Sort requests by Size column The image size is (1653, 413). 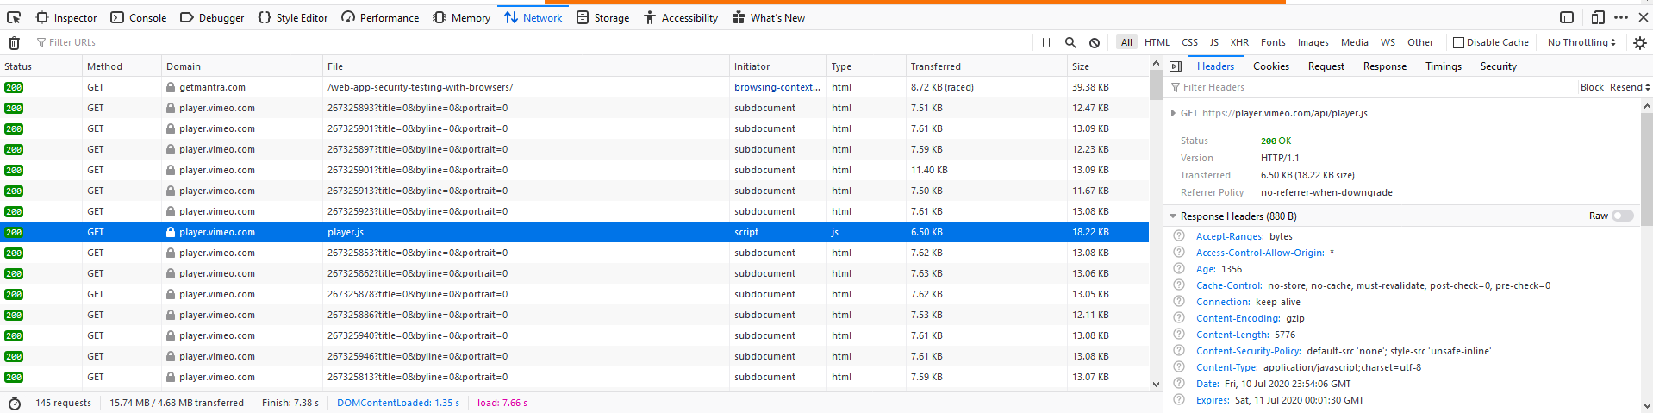click(x=1108, y=66)
